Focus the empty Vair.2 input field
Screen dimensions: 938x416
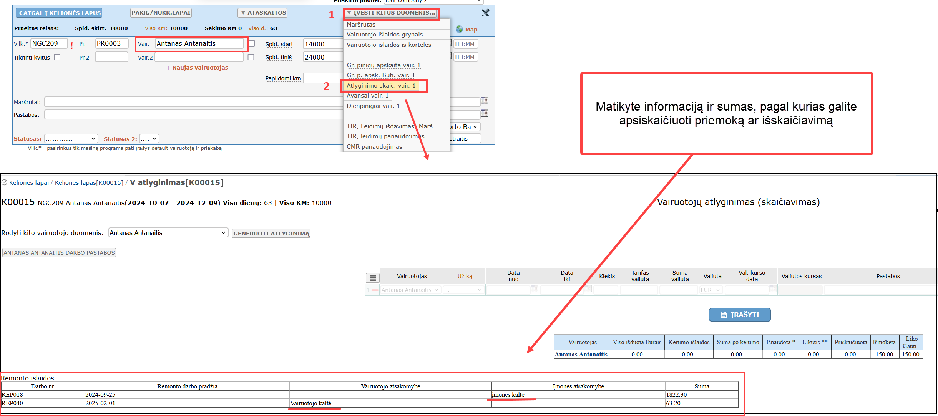199,57
